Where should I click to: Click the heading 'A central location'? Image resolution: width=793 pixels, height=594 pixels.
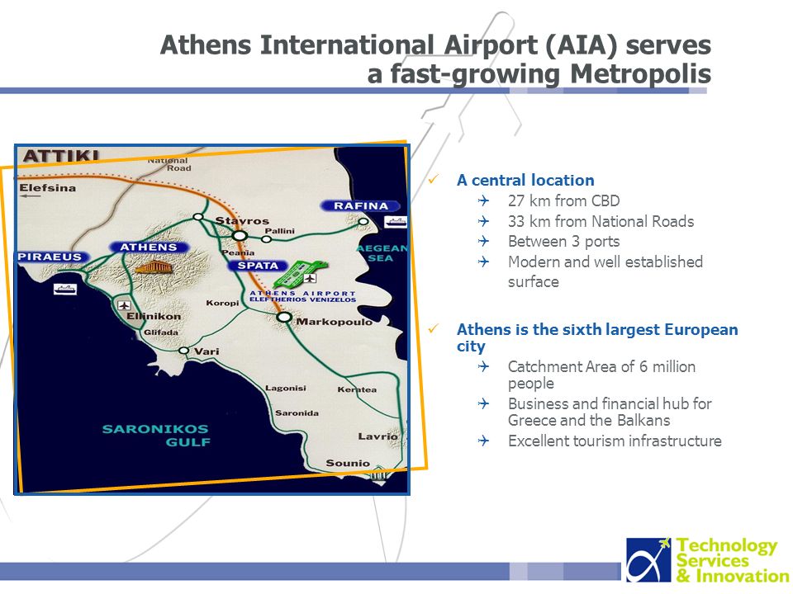525,181
